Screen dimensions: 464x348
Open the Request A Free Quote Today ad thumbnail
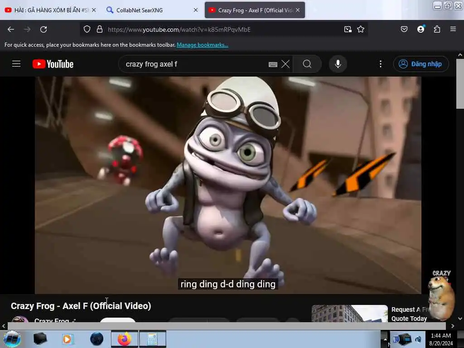click(x=349, y=314)
